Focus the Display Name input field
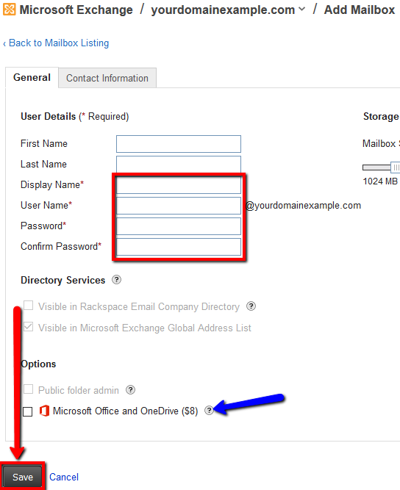Image resolution: width=400 pixels, height=490 pixels. pos(179,185)
